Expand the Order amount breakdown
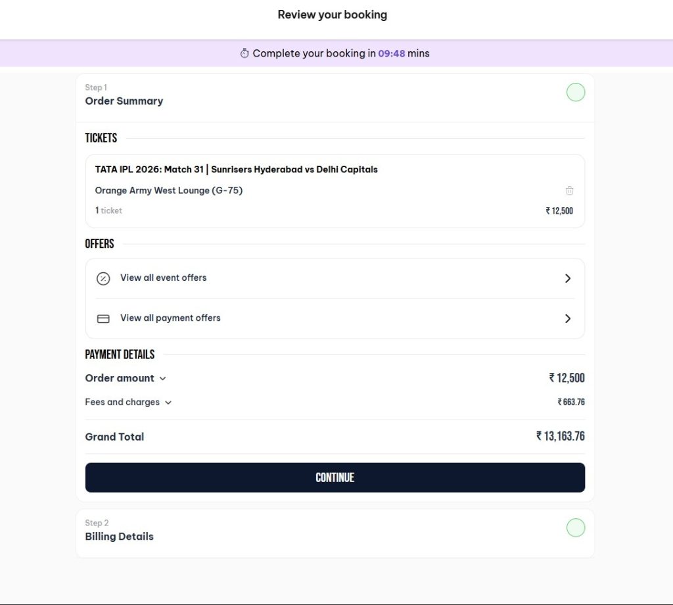Image resolution: width=673 pixels, height=605 pixels. tap(163, 378)
